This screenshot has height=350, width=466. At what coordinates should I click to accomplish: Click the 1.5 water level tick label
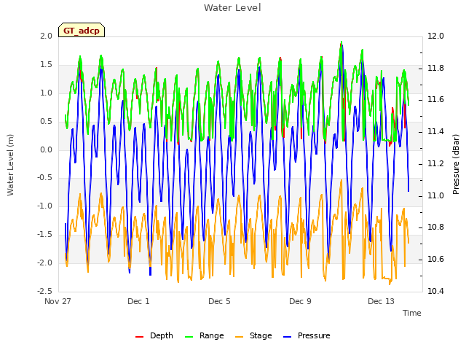coord(47,65)
